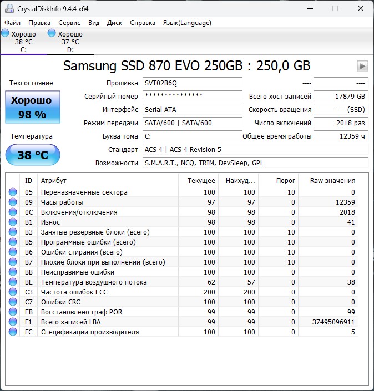
Task: Select the Частота ошибок ECC attribute name
Action: pos(74,292)
